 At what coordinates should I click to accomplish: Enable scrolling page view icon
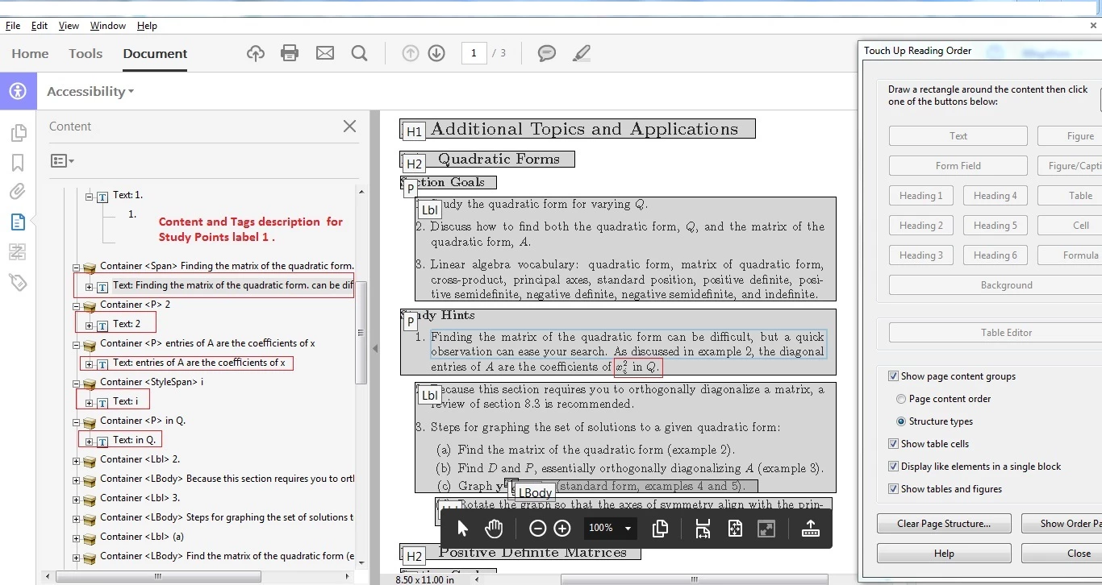tap(703, 529)
